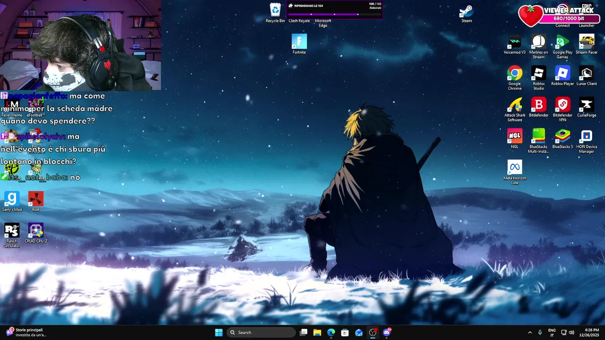
Task: Open Roblox Player shortcut
Action: (562, 76)
